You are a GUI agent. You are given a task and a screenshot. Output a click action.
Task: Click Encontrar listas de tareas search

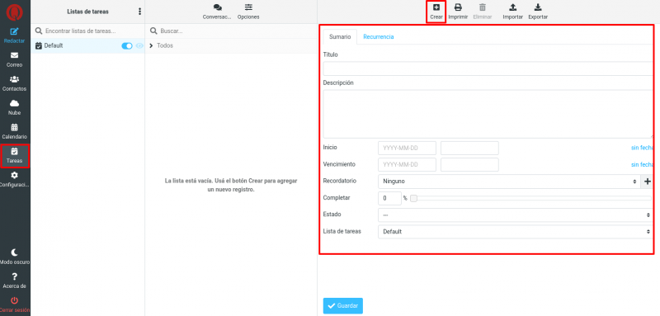(87, 31)
